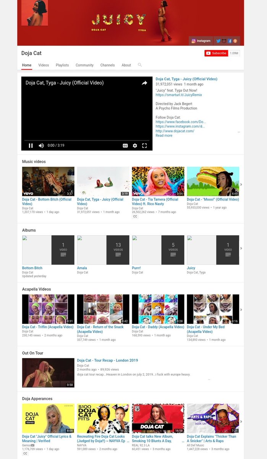Open the Instagram link on the banner
This screenshot has width=267, height=459.
click(201, 41)
